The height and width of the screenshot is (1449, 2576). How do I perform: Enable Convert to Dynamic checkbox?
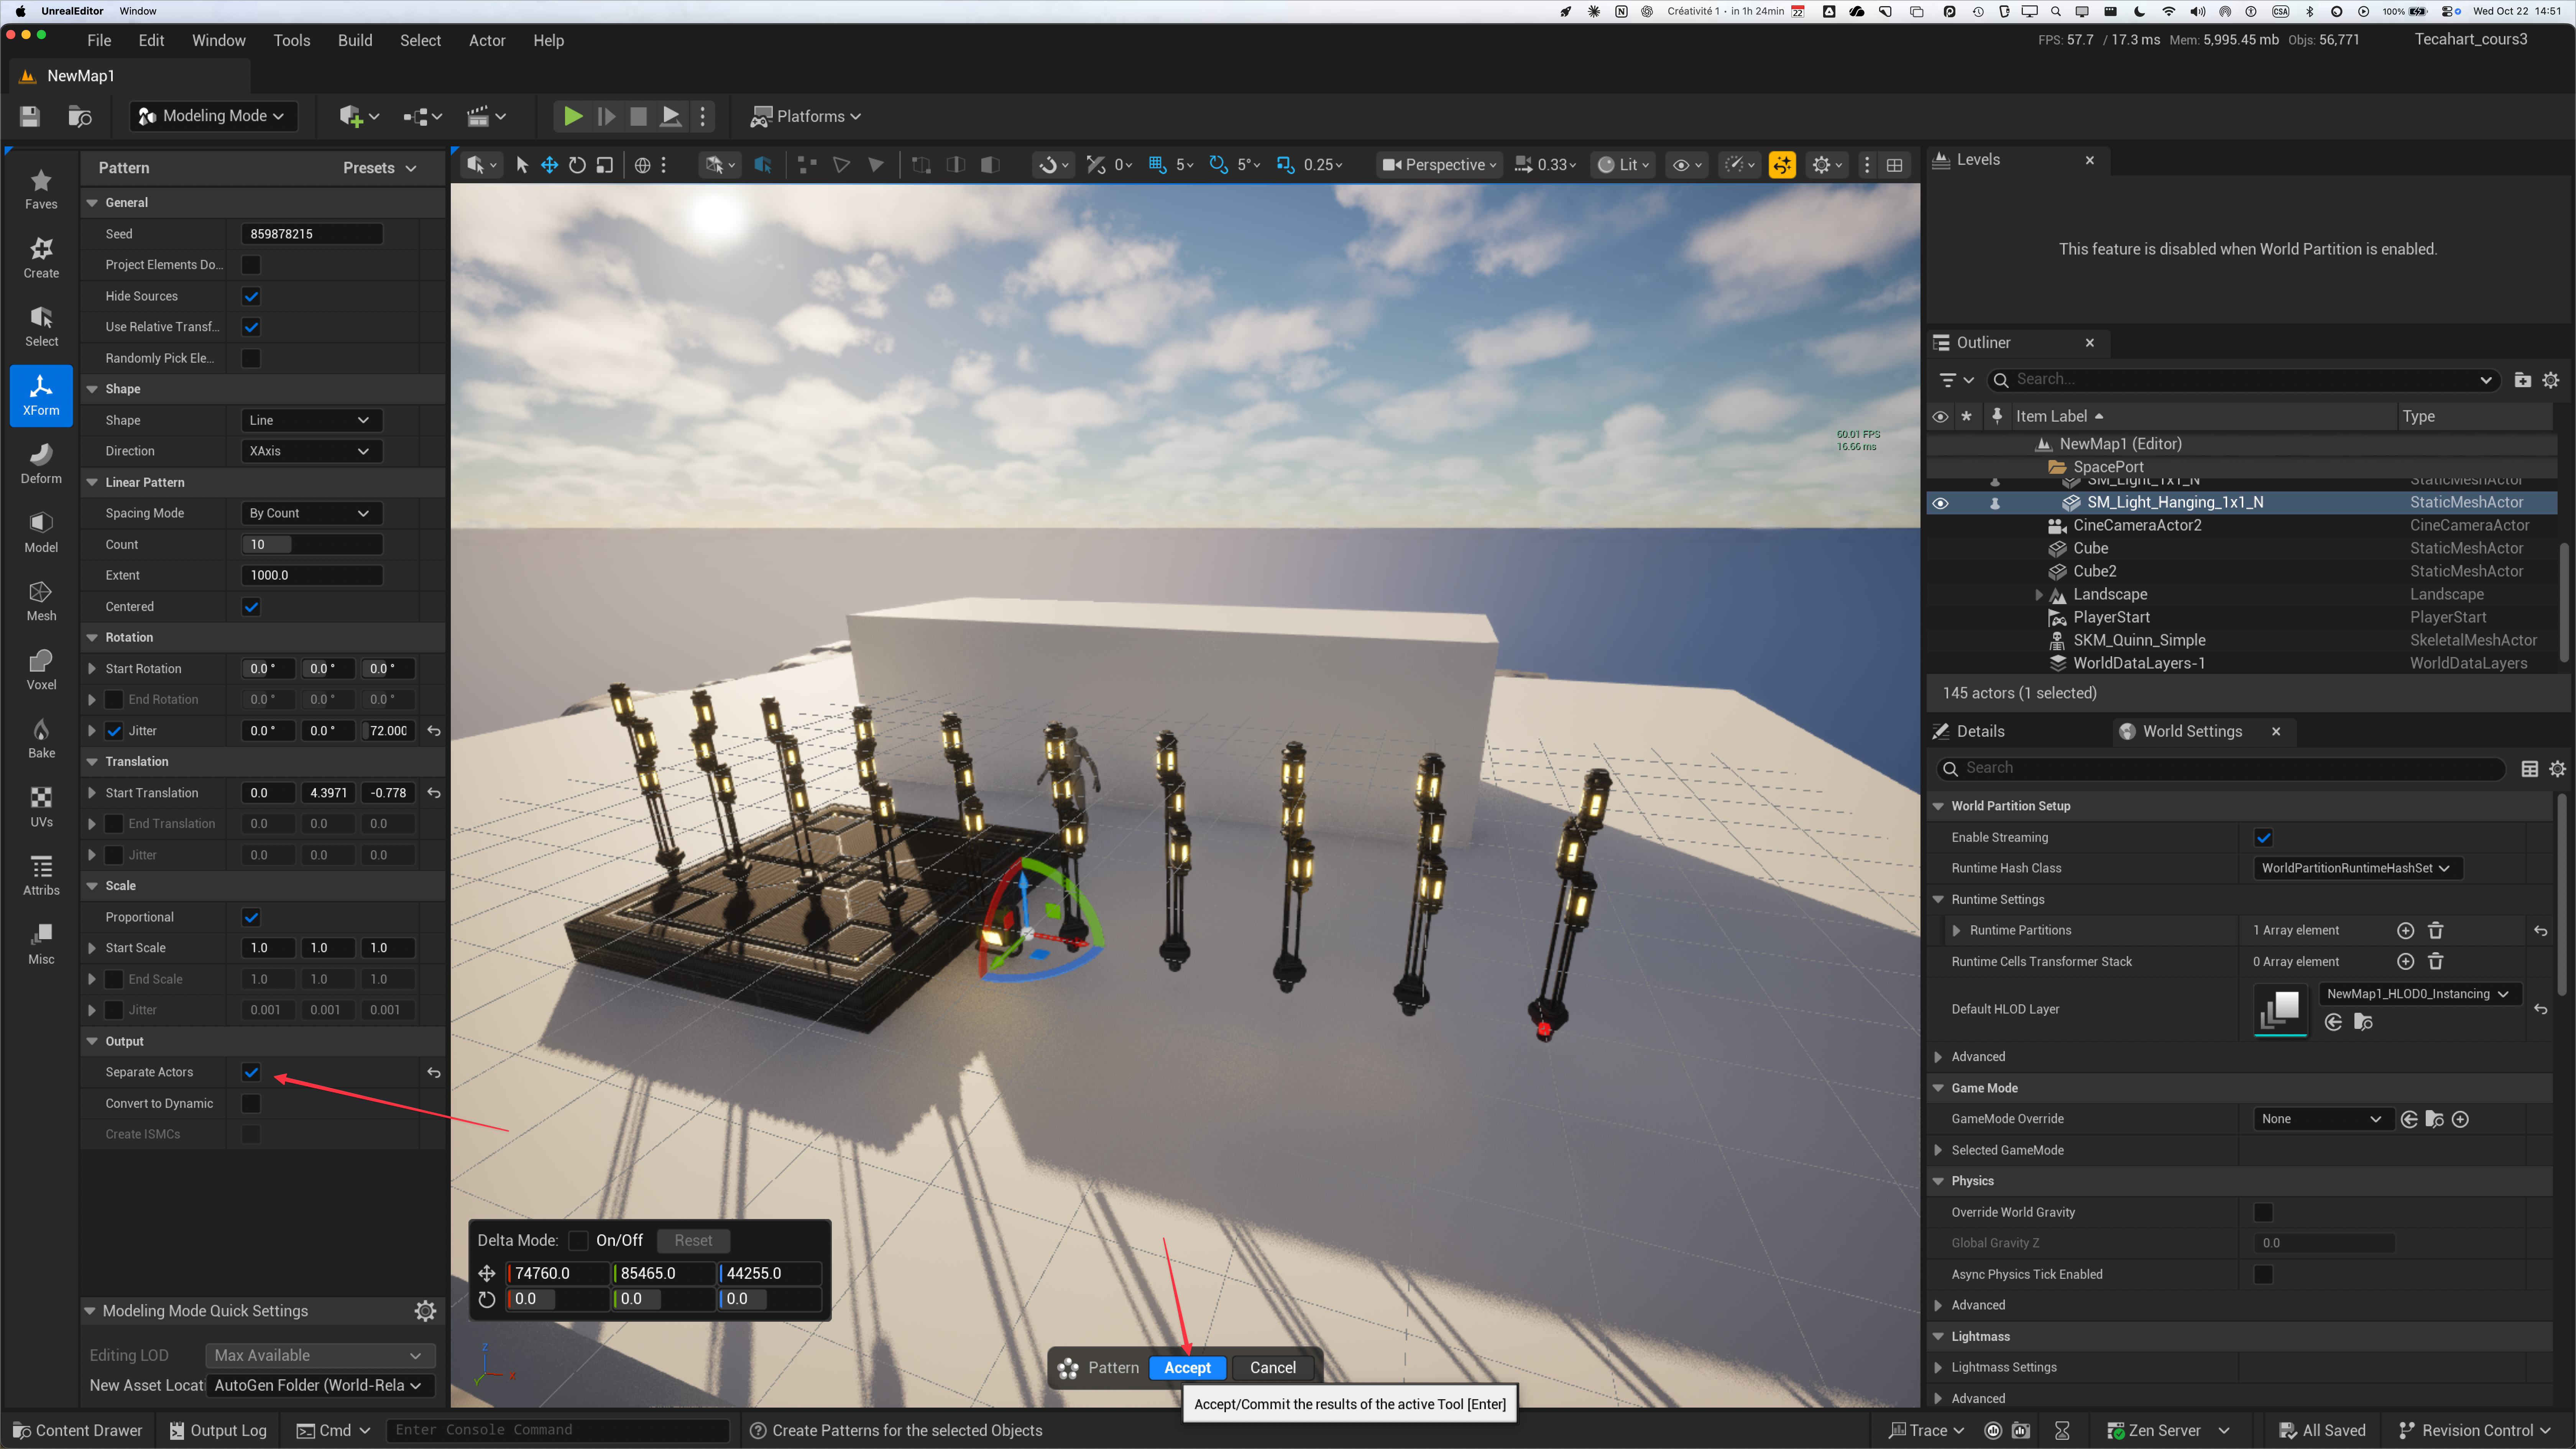click(x=251, y=1103)
